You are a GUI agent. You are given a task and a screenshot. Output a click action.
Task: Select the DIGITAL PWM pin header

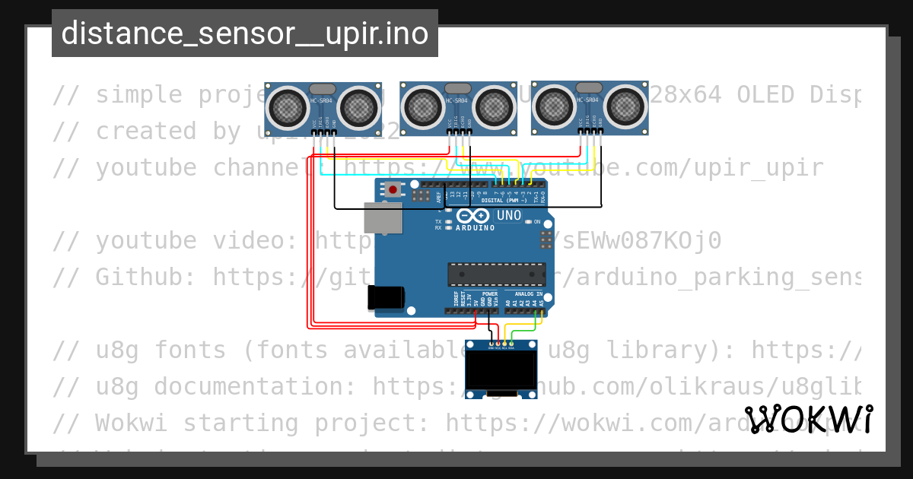click(485, 184)
